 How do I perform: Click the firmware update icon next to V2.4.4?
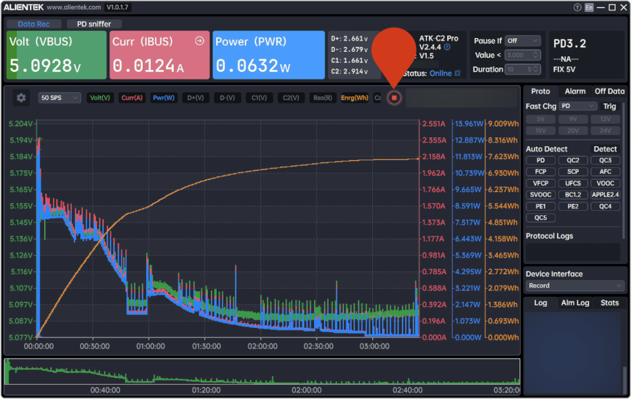pyautogui.click(x=447, y=47)
